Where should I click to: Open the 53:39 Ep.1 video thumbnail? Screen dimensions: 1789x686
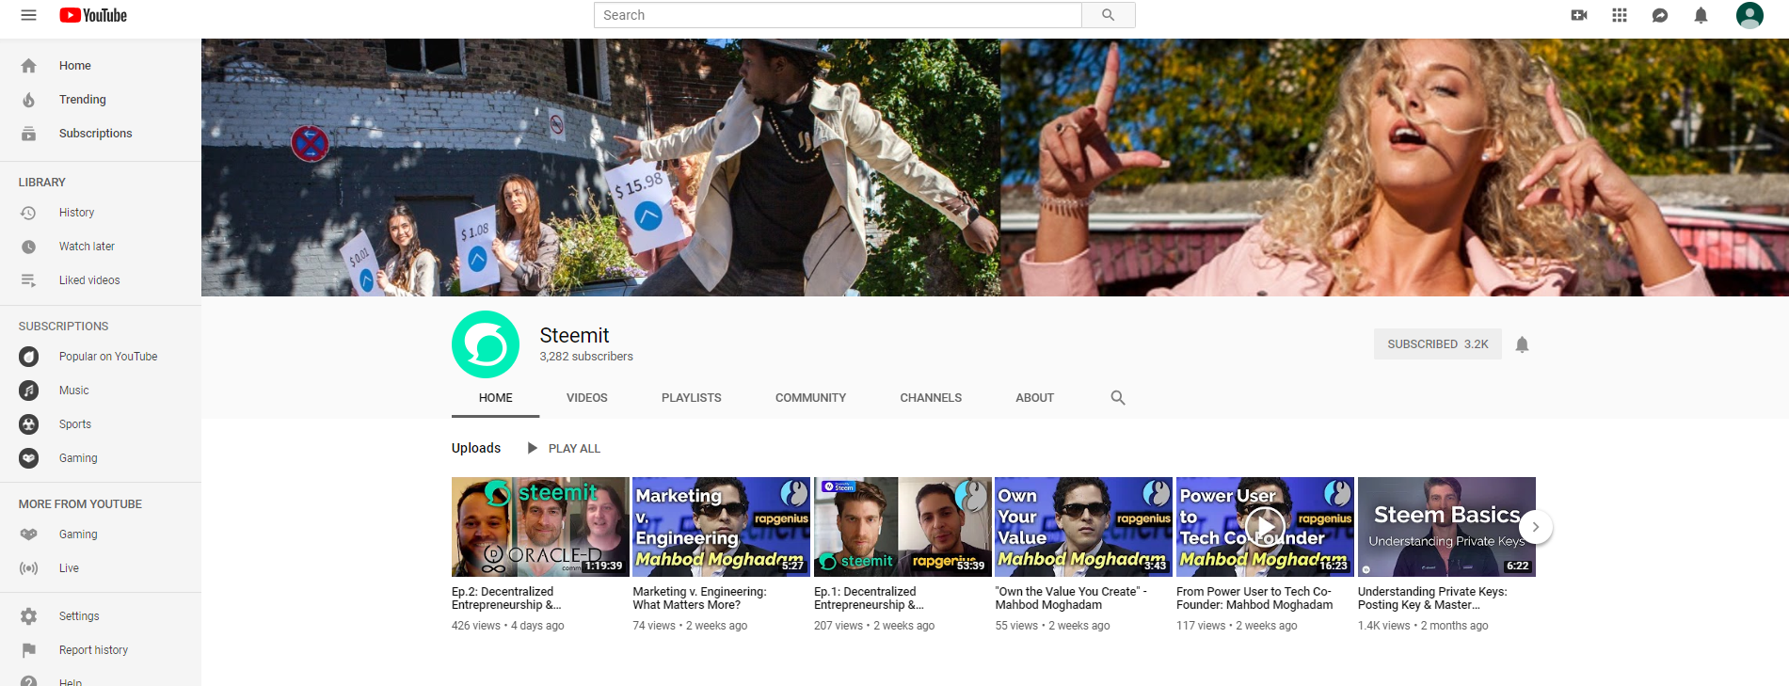(902, 527)
